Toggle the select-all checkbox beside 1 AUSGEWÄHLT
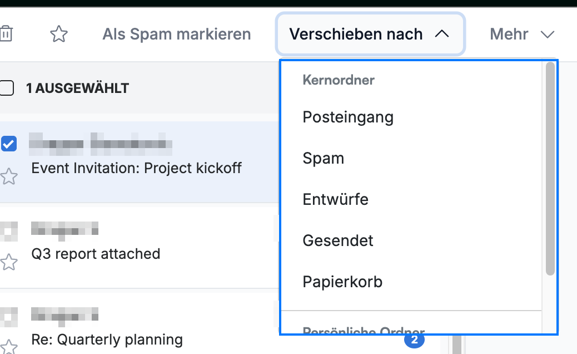The width and height of the screenshot is (577, 354). point(6,88)
